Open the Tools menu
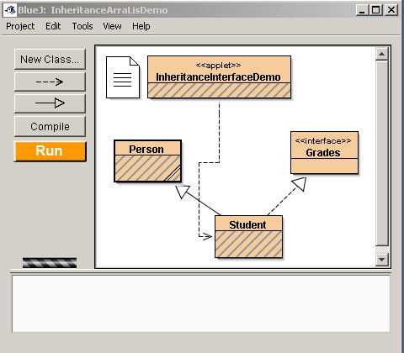 (x=82, y=26)
